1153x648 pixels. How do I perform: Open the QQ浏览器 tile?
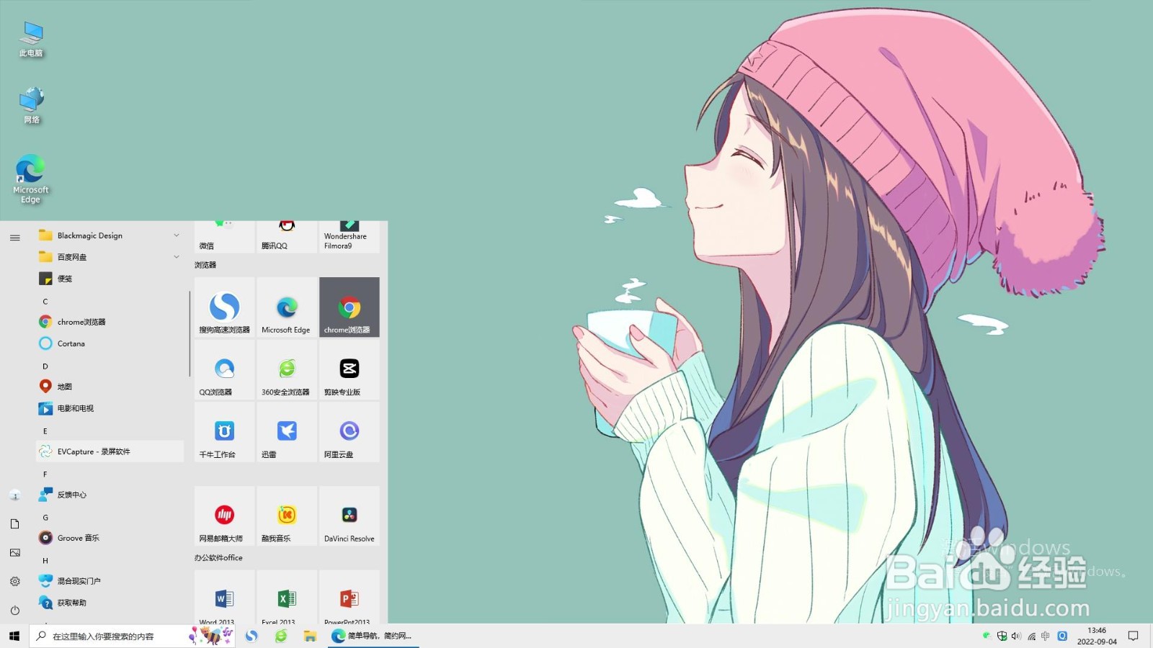coord(224,369)
